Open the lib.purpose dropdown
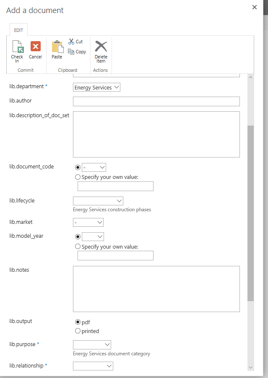Image resolution: width=268 pixels, height=378 pixels. (92, 345)
